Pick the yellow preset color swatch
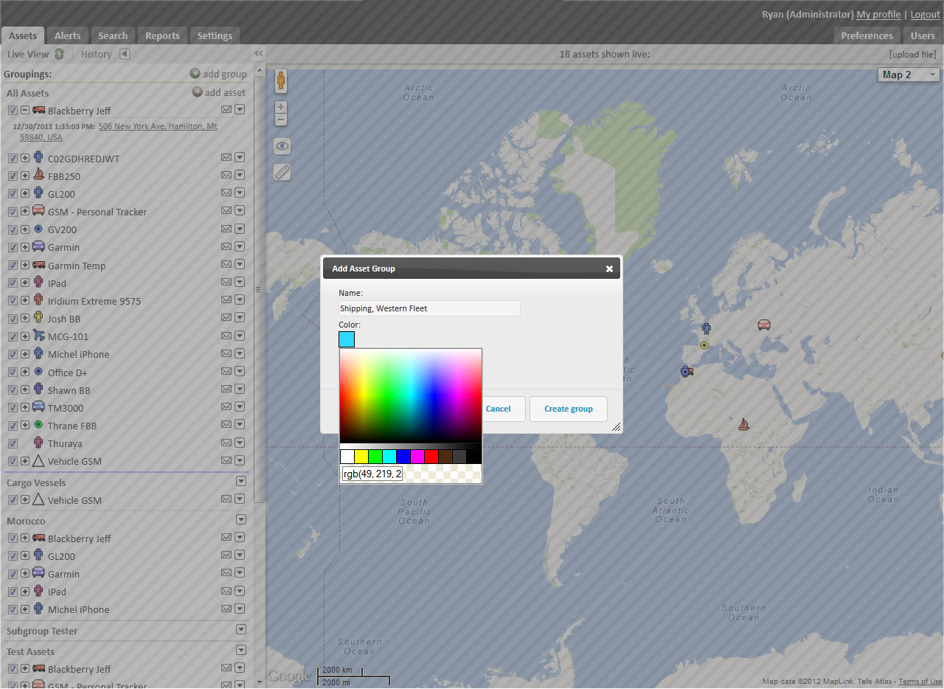The image size is (944, 689). 361,457
